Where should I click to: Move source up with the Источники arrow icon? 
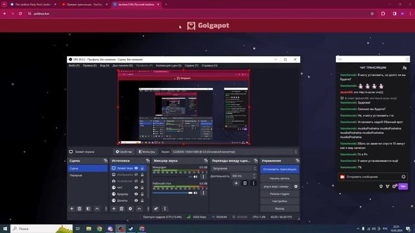click(x=139, y=208)
